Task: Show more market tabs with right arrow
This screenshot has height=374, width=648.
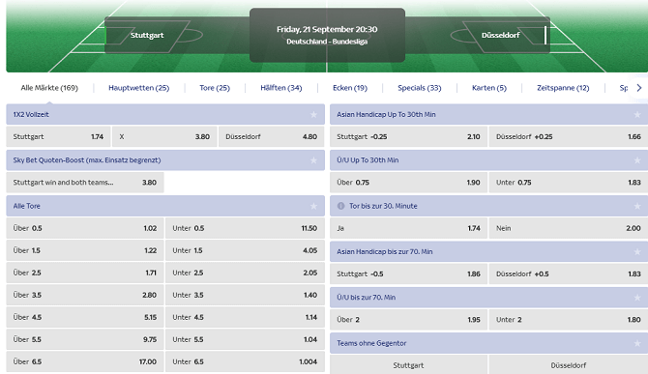Action: [639, 88]
